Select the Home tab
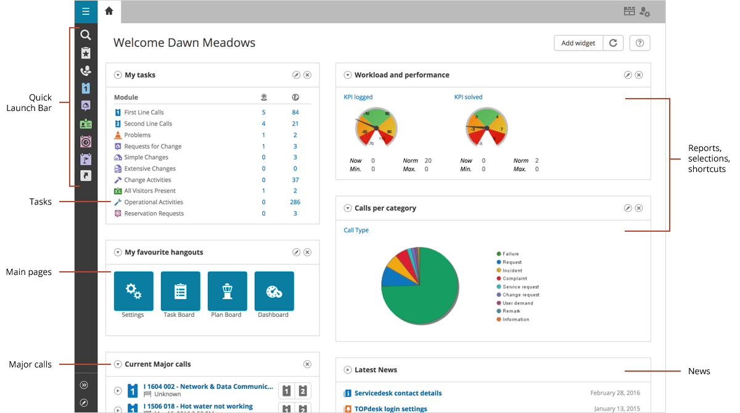The width and height of the screenshot is (740, 413). [109, 11]
